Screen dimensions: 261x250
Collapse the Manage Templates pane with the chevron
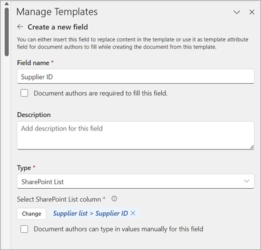tap(237, 12)
